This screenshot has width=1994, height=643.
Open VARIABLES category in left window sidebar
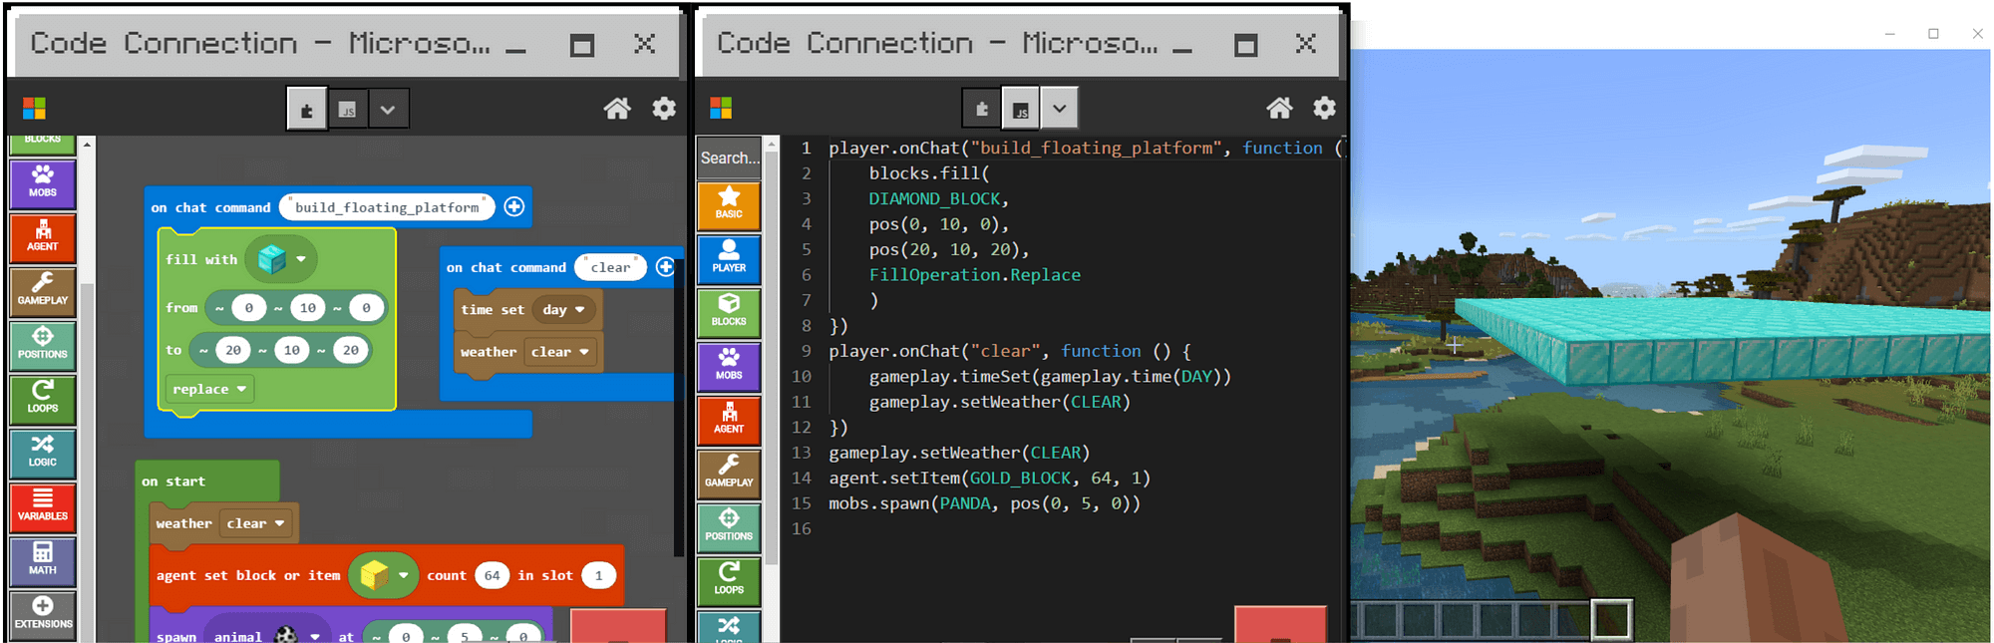point(43,506)
